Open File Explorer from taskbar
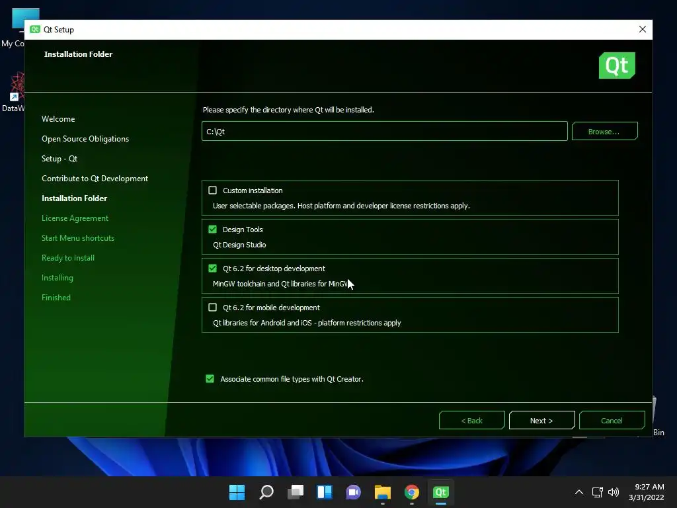 pos(383,492)
